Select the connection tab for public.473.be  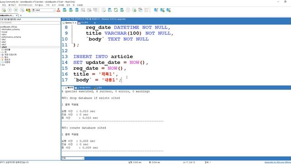[7, 15]
